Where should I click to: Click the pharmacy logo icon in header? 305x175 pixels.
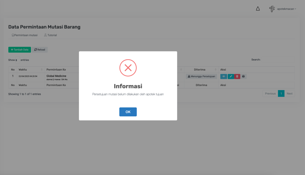272,9
